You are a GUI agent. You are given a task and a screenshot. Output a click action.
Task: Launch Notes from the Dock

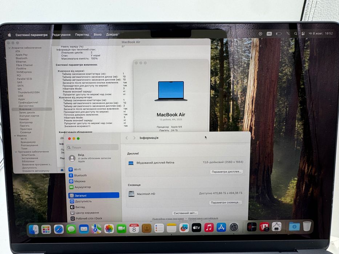171,228
